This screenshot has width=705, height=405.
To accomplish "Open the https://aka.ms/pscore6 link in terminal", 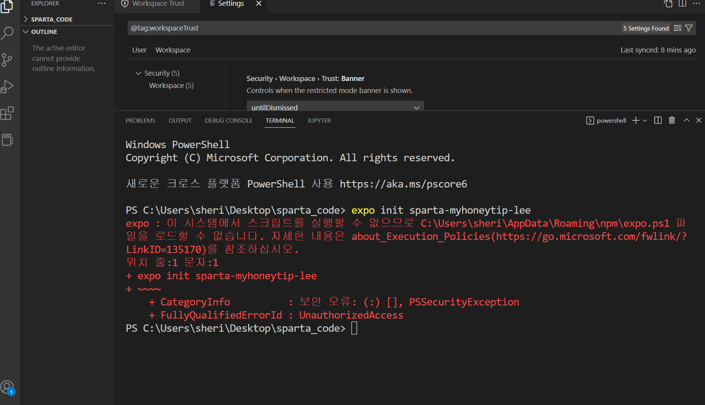I will (403, 184).
